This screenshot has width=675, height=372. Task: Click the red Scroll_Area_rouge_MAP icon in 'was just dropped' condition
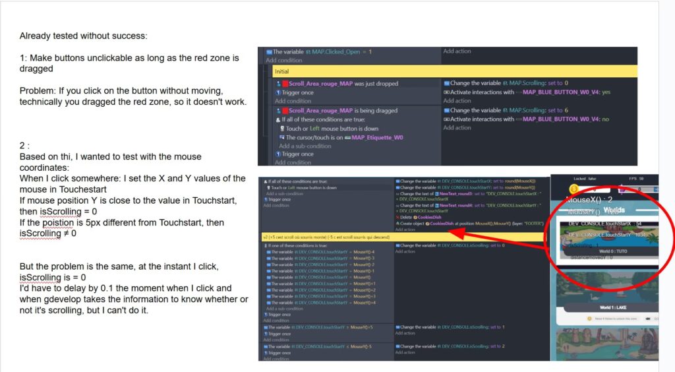coord(285,84)
